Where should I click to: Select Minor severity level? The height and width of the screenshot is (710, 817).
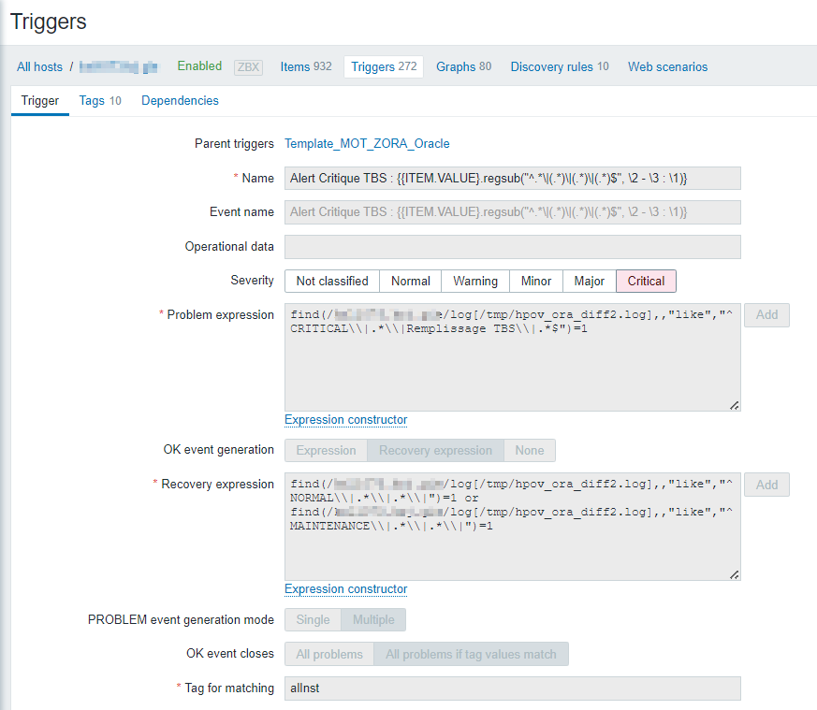click(x=536, y=281)
